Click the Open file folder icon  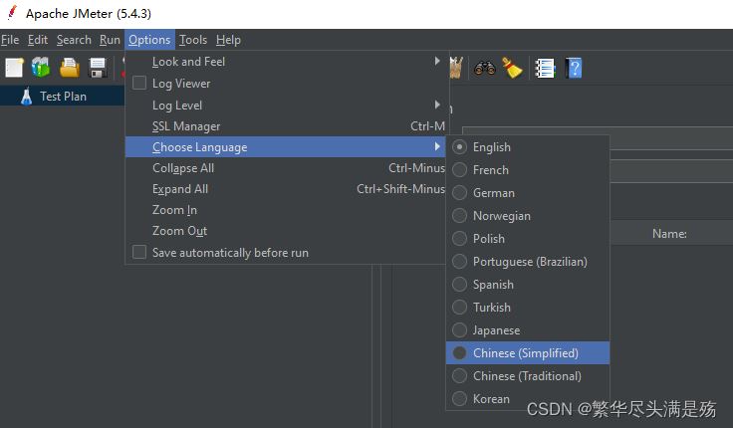coord(69,68)
